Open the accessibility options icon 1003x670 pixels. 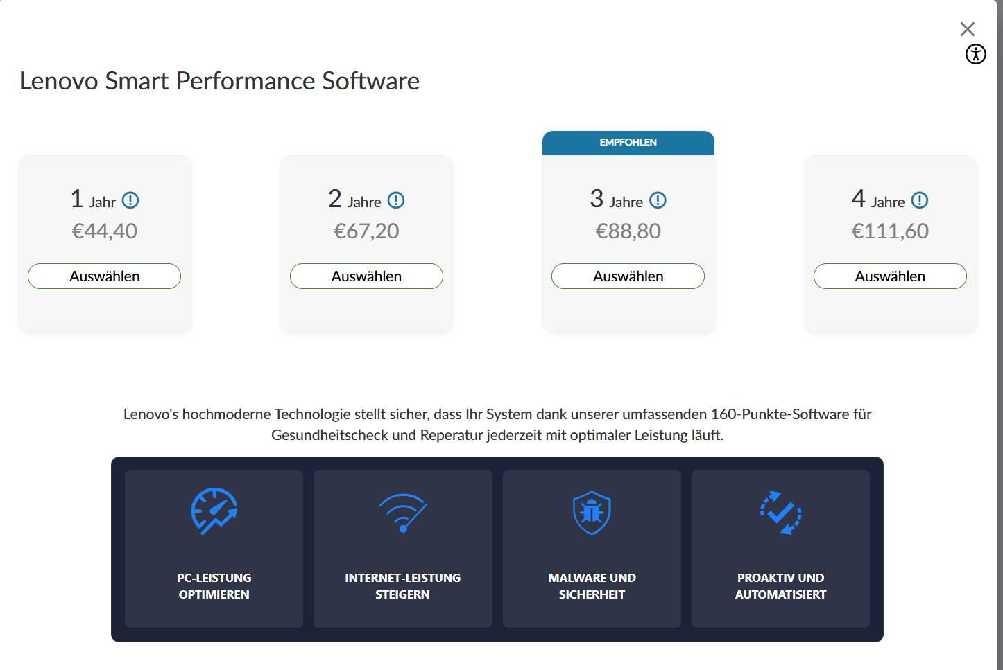click(x=976, y=54)
